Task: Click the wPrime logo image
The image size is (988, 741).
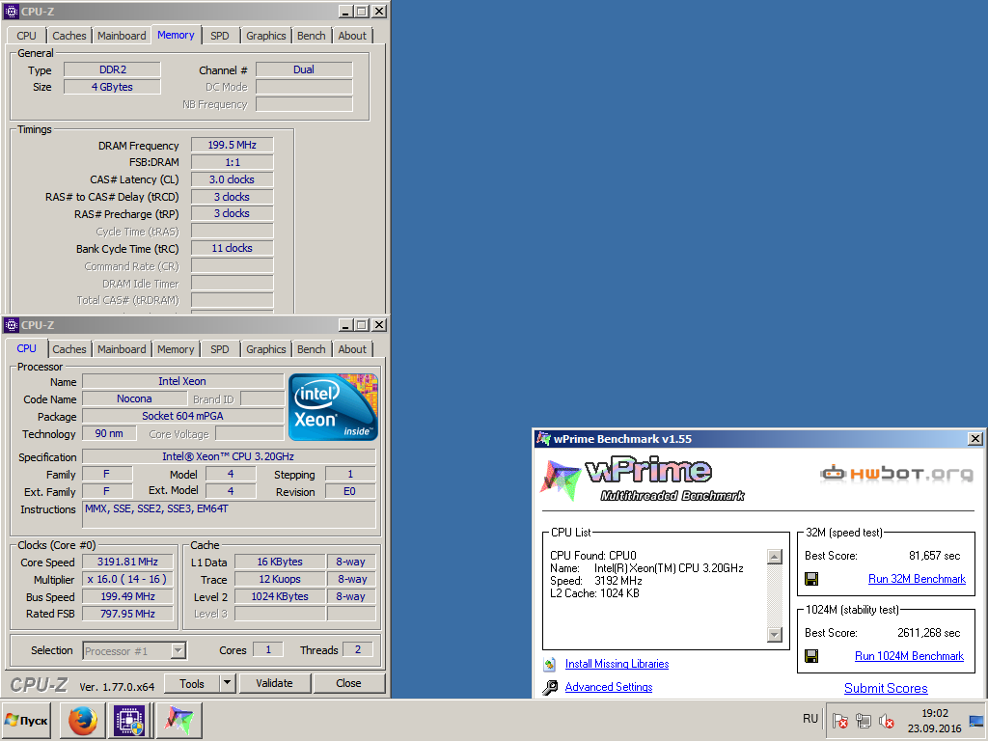Action: point(642,480)
